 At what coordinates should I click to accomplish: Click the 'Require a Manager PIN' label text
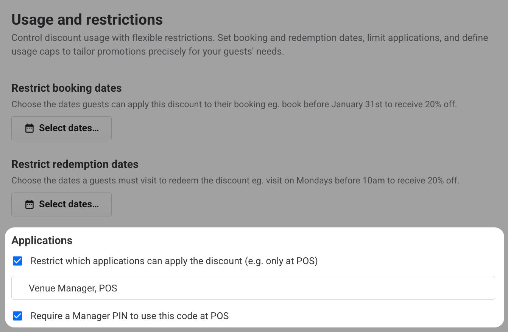coord(129,316)
